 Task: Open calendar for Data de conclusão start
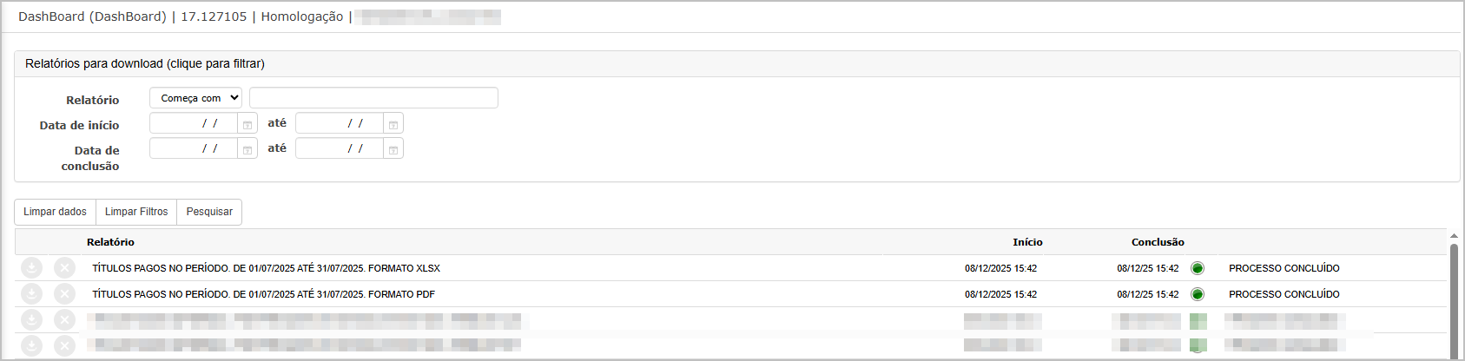click(247, 149)
